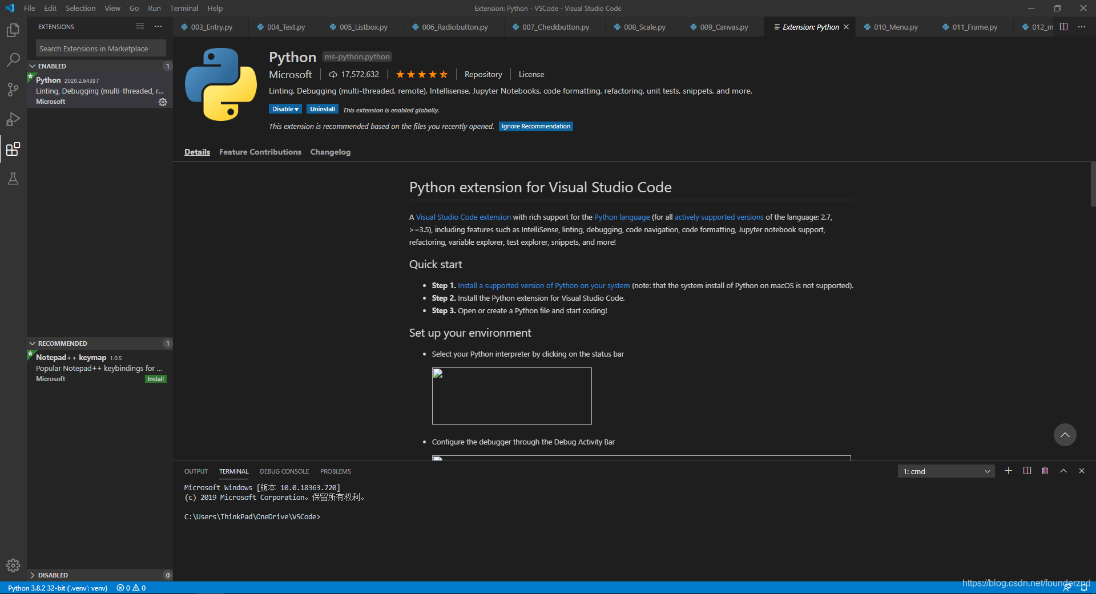Open Extensions panel more actions menu
This screenshot has height=594, width=1096.
pyautogui.click(x=158, y=27)
